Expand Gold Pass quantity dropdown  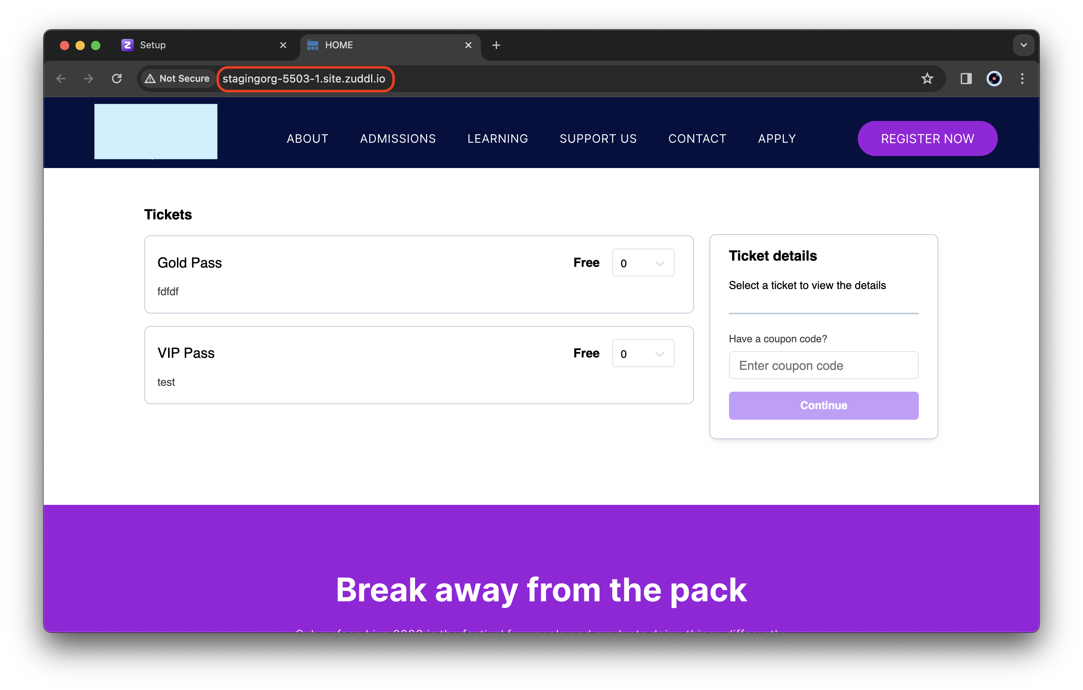click(x=643, y=263)
